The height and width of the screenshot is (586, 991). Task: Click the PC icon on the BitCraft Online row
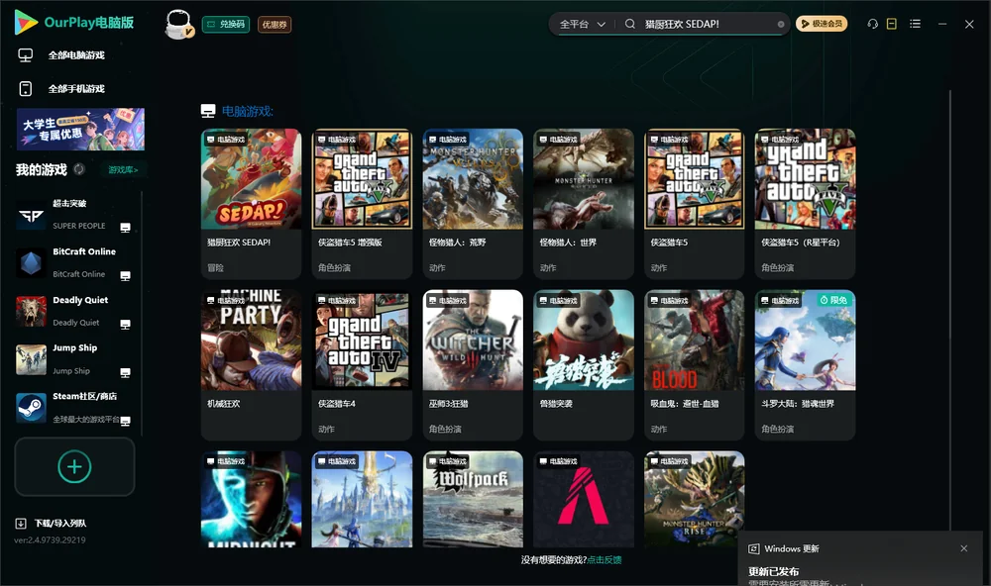(125, 276)
